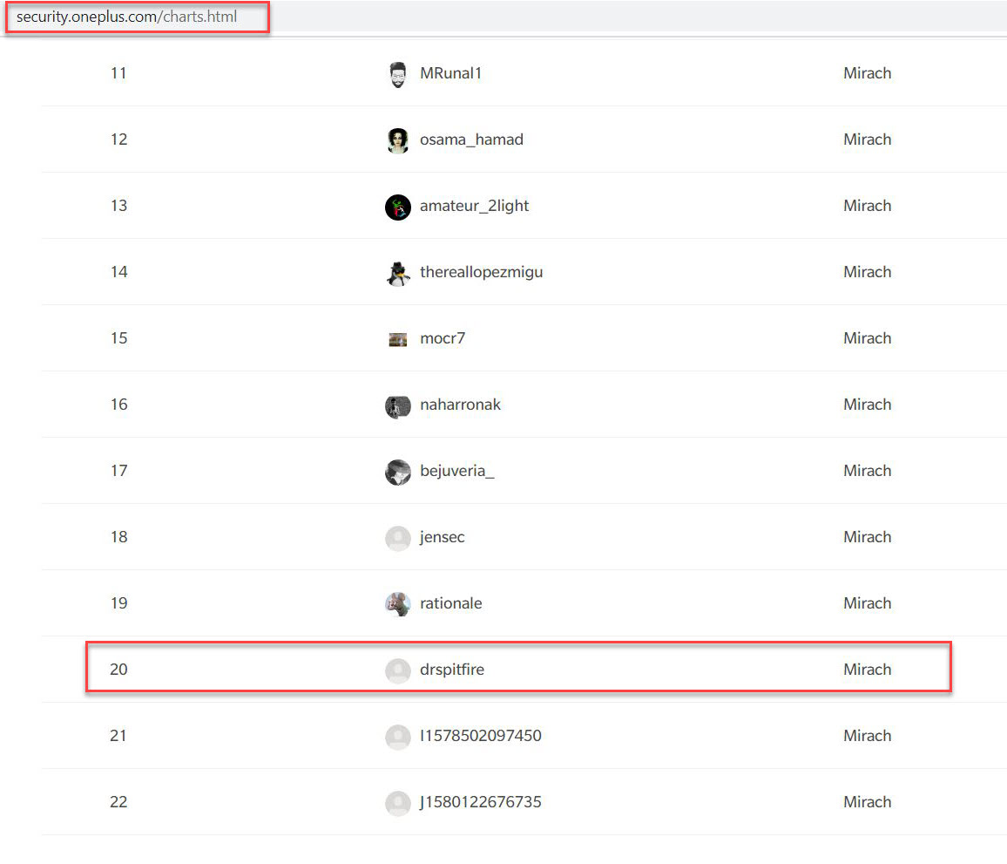Click rank number 17

tap(118, 471)
